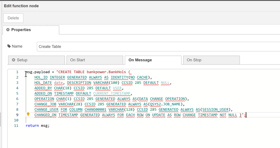
Task: Click the tag icon beside Name label
Action: pos(9,46)
